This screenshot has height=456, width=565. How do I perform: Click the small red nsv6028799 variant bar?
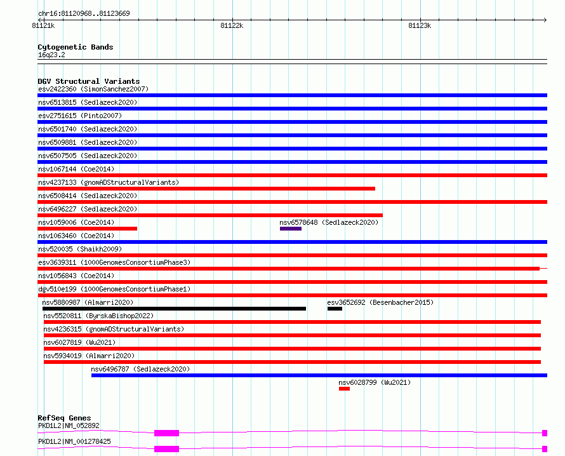(344, 389)
